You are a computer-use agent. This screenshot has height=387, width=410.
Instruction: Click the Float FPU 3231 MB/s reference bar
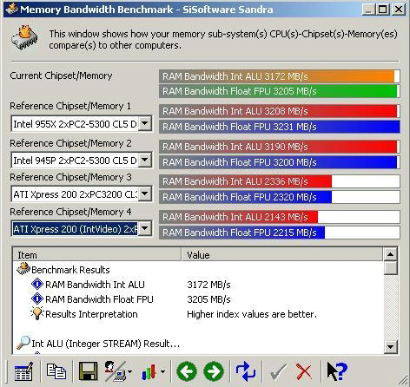[x=280, y=127]
